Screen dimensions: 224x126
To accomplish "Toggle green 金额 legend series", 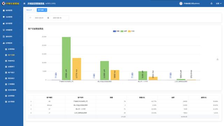I will [124, 31].
